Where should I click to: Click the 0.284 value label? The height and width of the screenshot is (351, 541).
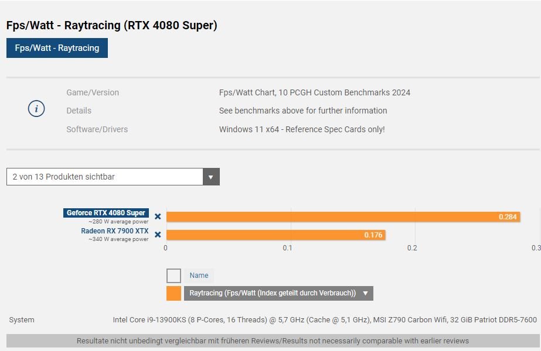508,216
